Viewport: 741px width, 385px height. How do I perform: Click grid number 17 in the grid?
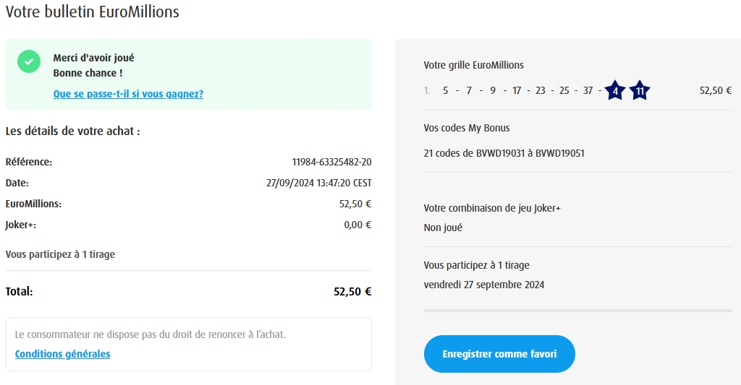coord(517,90)
